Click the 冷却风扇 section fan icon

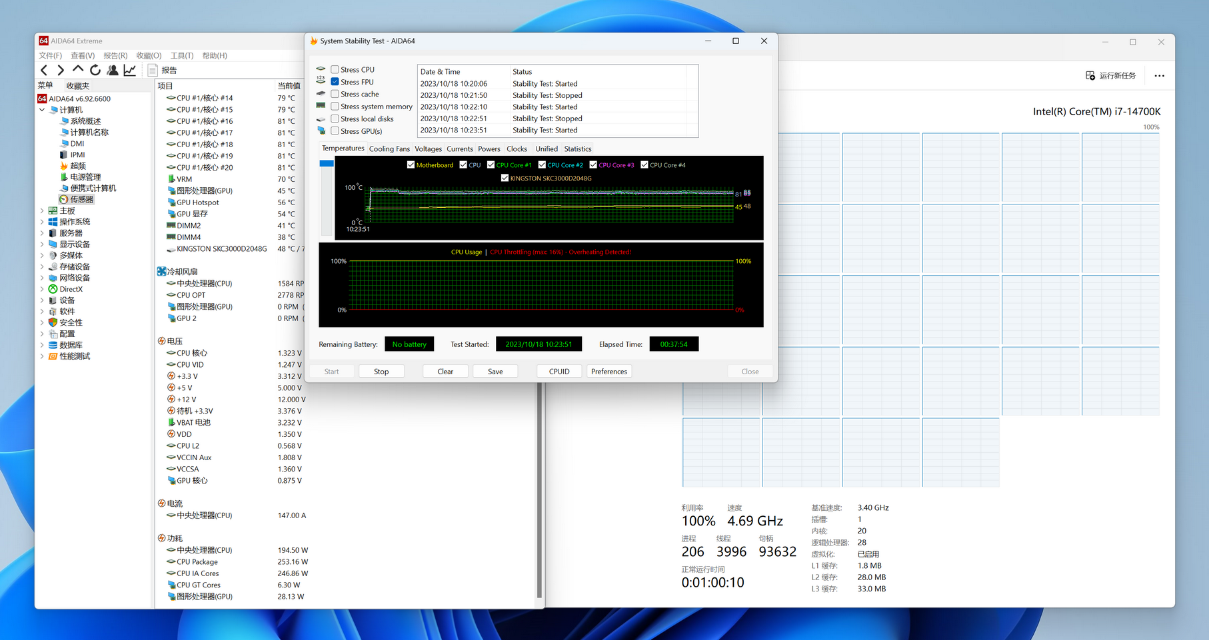pyautogui.click(x=161, y=272)
